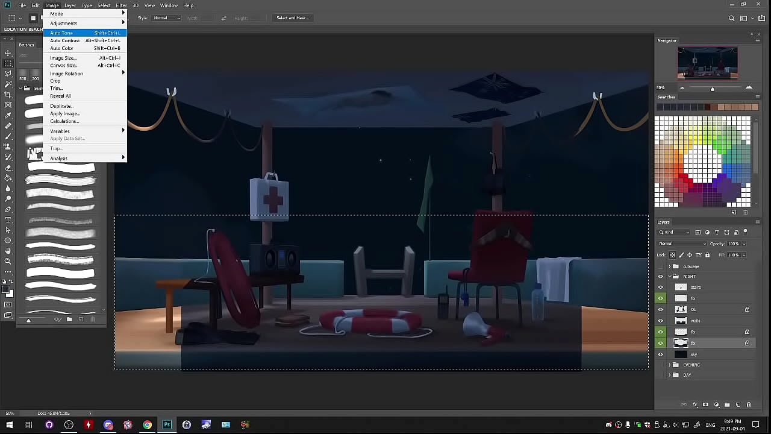The width and height of the screenshot is (771, 434).
Task: Hide the walls layer
Action: tap(661, 321)
